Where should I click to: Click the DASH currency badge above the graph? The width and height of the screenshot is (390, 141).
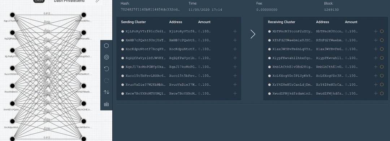point(39,1)
